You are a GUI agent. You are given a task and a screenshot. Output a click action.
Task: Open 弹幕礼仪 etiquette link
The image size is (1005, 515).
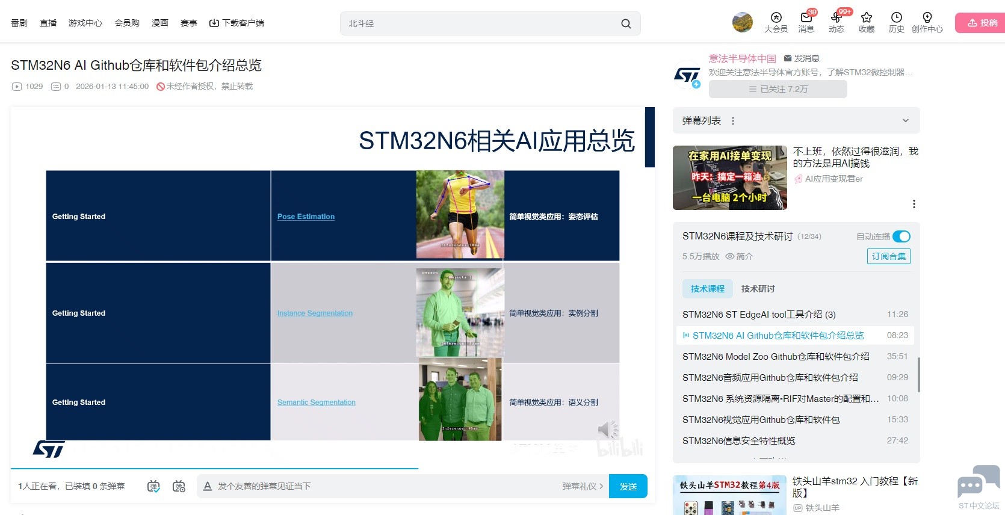tap(583, 486)
